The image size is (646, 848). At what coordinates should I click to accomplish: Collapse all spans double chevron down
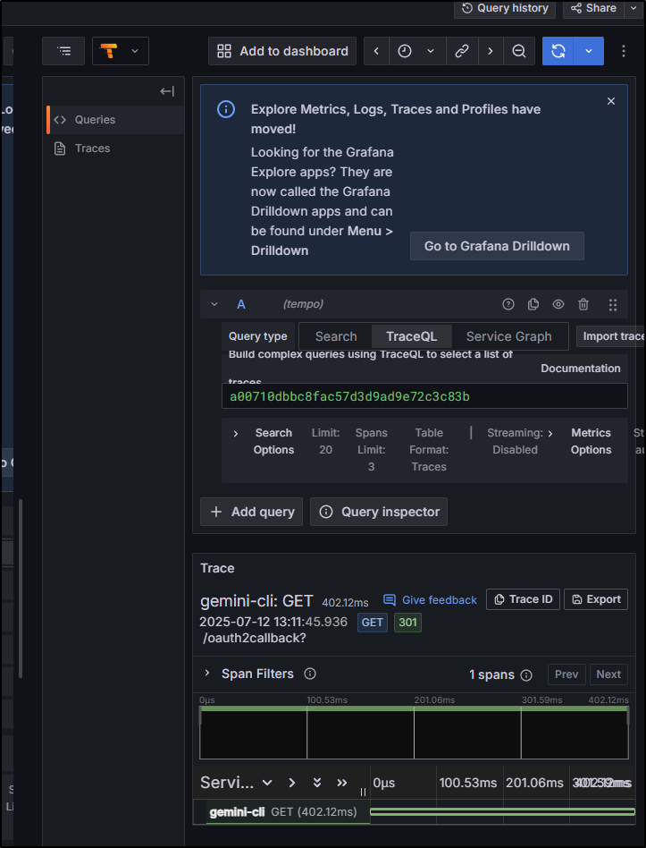[x=317, y=783]
